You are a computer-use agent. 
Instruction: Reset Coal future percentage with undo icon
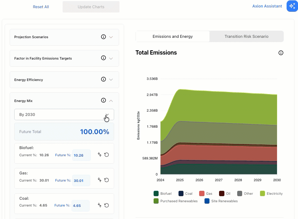(107, 205)
